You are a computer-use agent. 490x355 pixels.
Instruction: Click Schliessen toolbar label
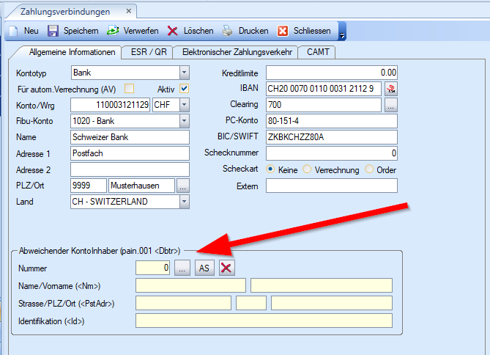click(x=312, y=31)
